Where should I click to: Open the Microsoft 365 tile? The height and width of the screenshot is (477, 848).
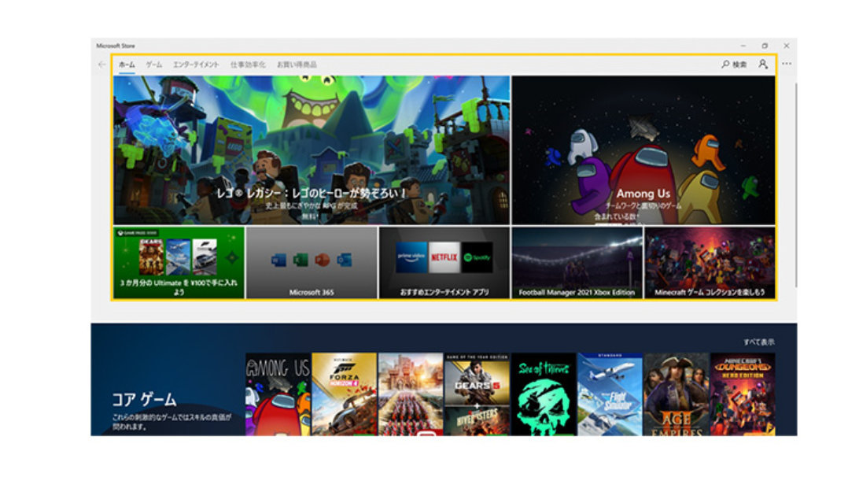312,263
